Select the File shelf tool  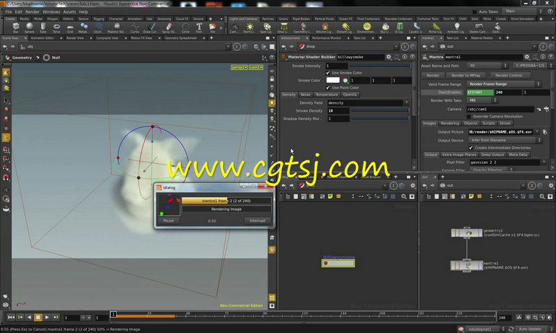(x=213, y=28)
